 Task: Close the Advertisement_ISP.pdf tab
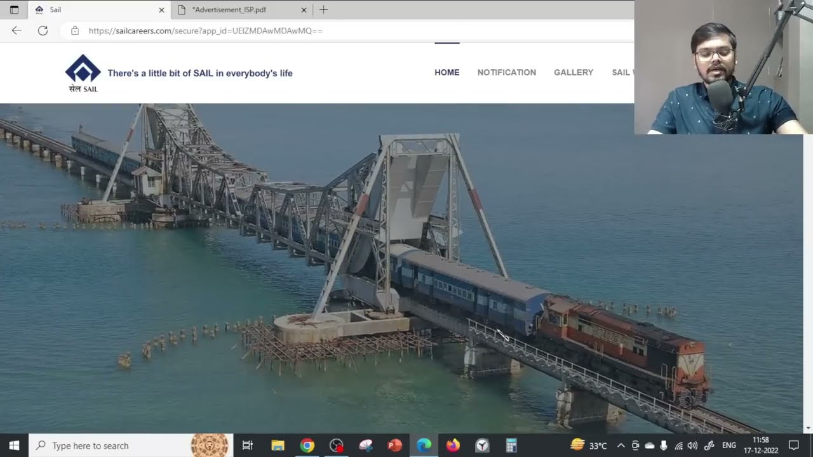304,10
